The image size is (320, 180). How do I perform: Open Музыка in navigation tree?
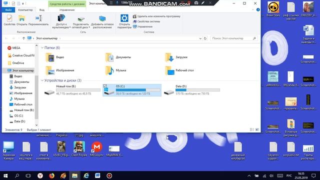(17, 99)
